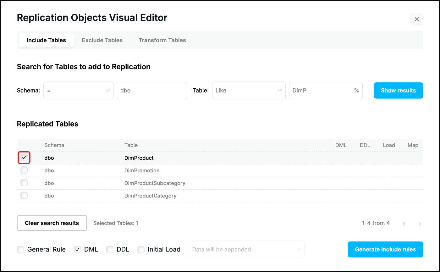Click Clear search results button

click(52, 223)
